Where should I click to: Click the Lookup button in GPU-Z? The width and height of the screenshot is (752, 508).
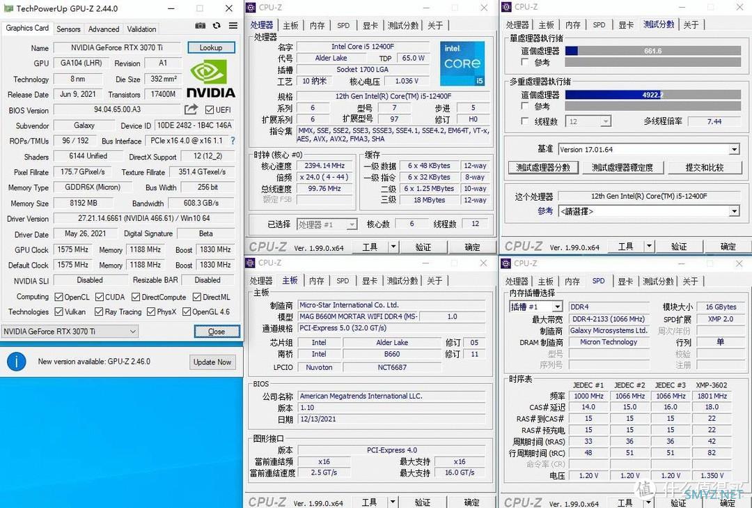point(211,47)
